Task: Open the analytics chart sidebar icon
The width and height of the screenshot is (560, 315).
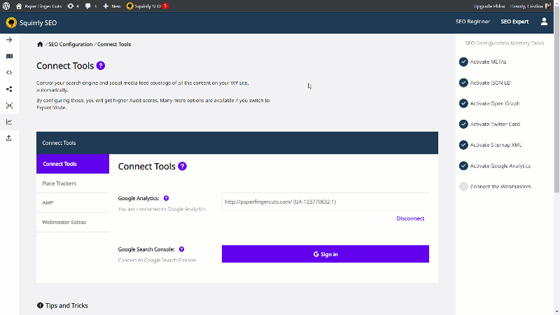Action: coord(9,122)
